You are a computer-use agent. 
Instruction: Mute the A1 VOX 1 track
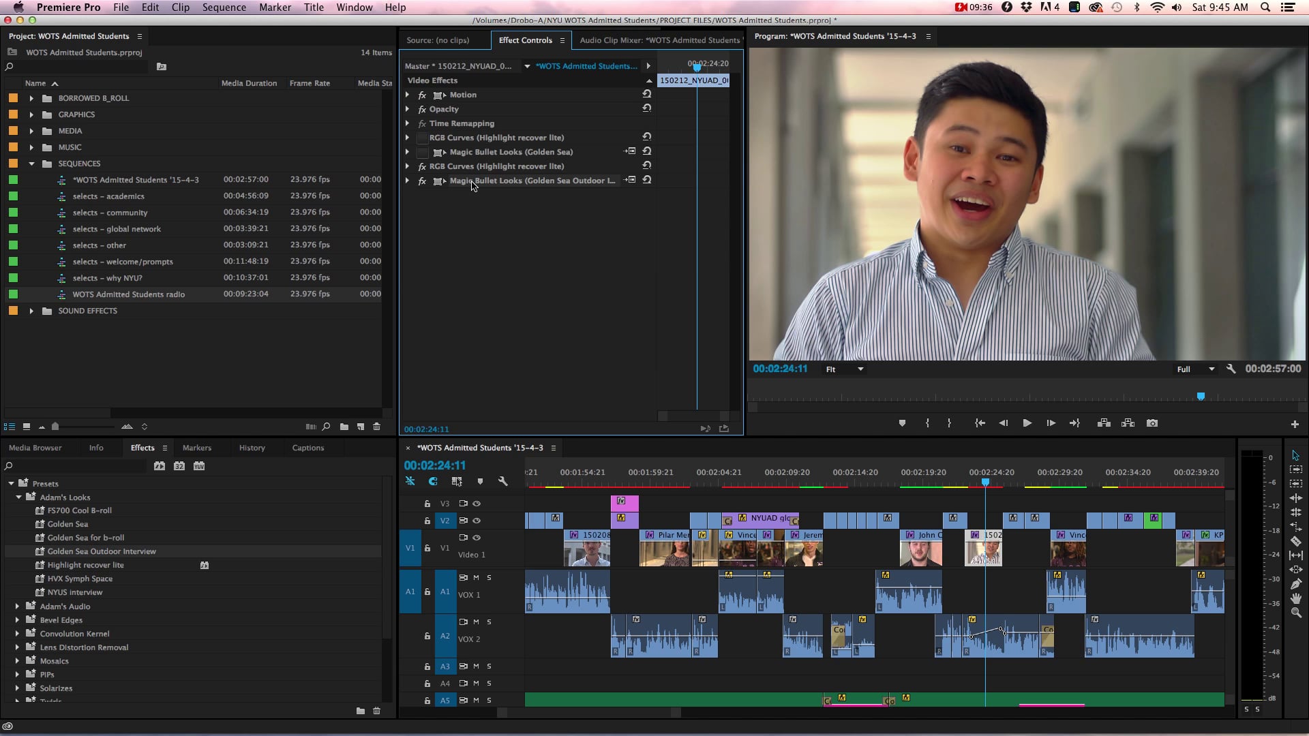tap(476, 577)
